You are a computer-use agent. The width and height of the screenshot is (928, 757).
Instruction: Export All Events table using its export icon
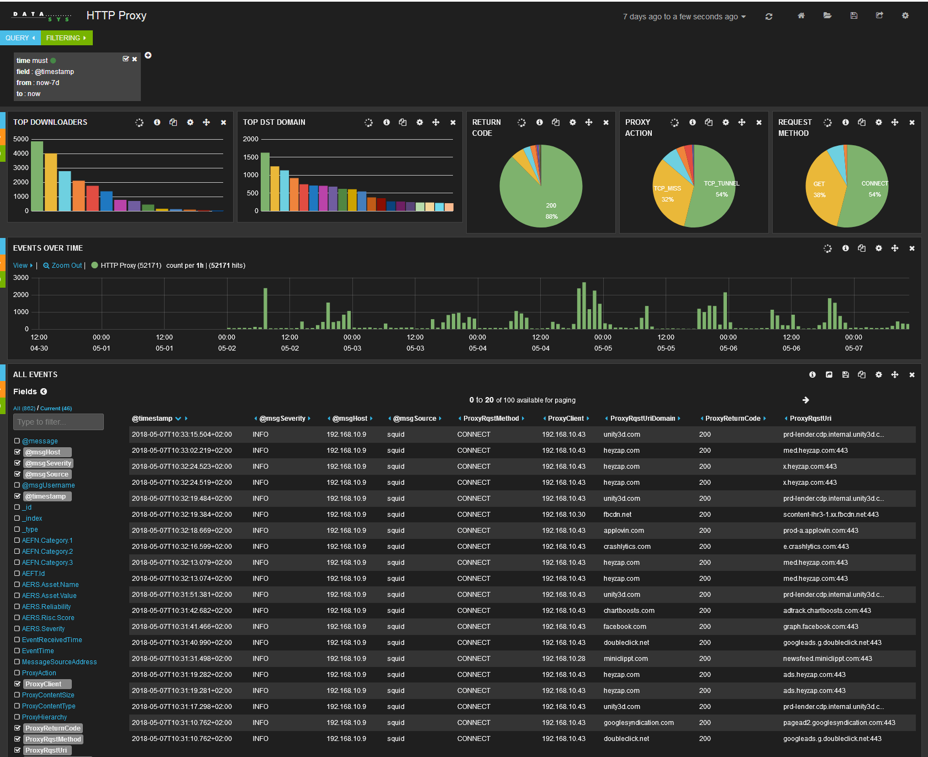coord(829,374)
